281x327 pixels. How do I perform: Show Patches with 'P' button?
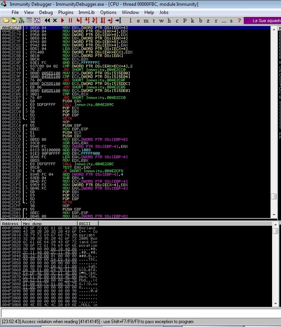pos(185,21)
